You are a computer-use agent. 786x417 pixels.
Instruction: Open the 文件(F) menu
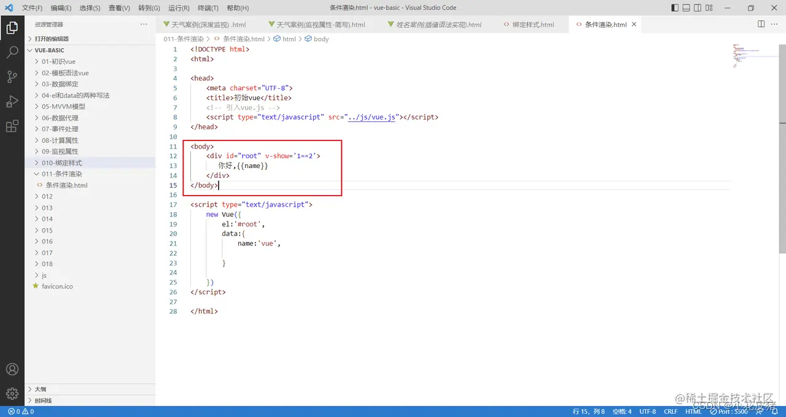32,8
